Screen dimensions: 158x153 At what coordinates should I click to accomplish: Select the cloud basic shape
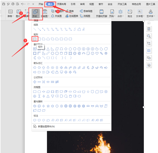[x=39, y=58]
